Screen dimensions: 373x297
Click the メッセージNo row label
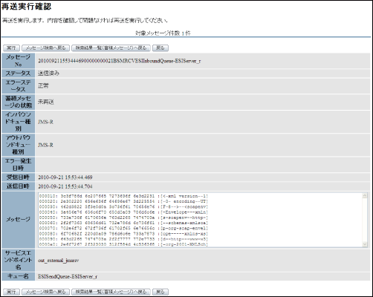coord(18,61)
